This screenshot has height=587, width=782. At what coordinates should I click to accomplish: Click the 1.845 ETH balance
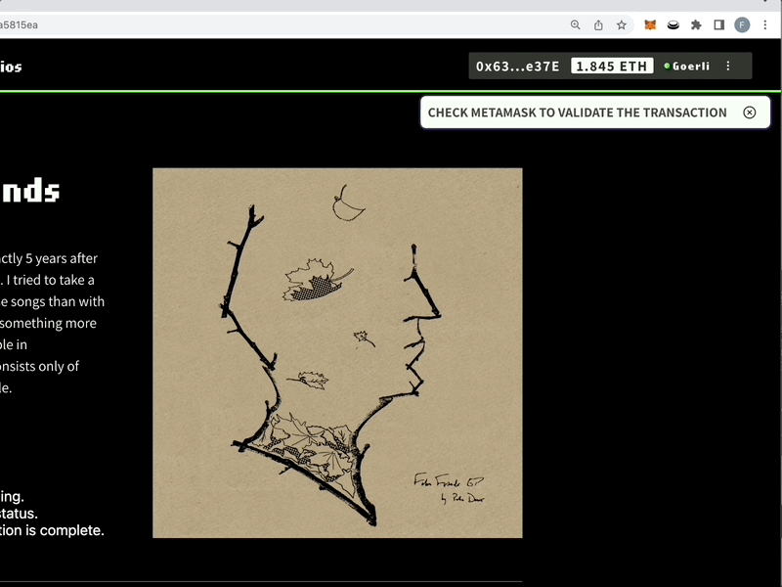612,67
